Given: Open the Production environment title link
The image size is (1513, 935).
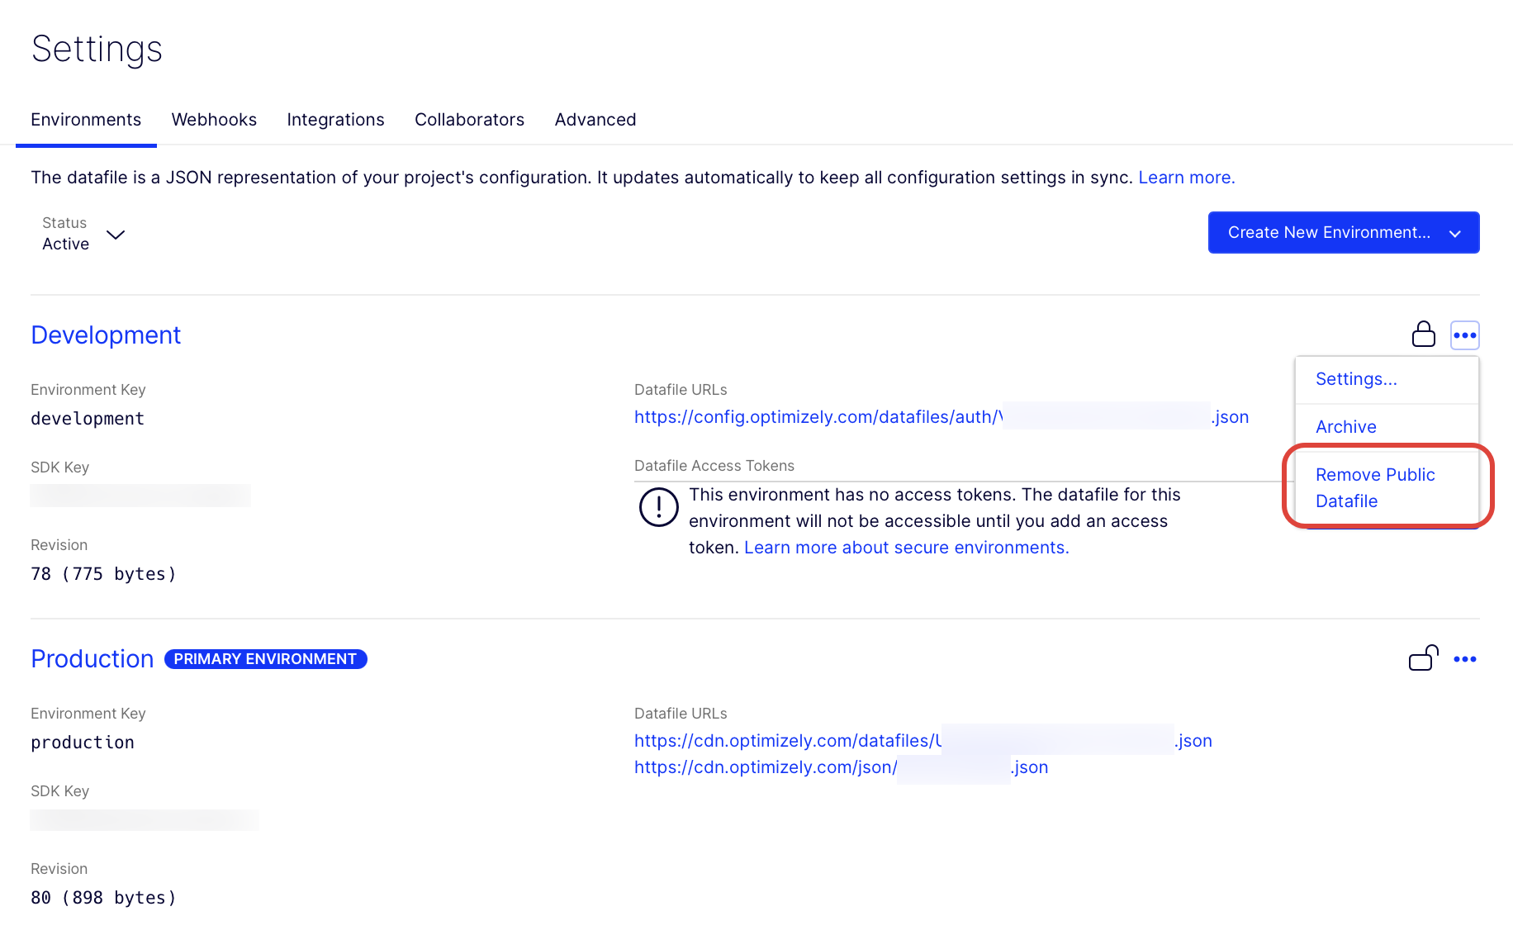Looking at the screenshot, I should coord(92,659).
